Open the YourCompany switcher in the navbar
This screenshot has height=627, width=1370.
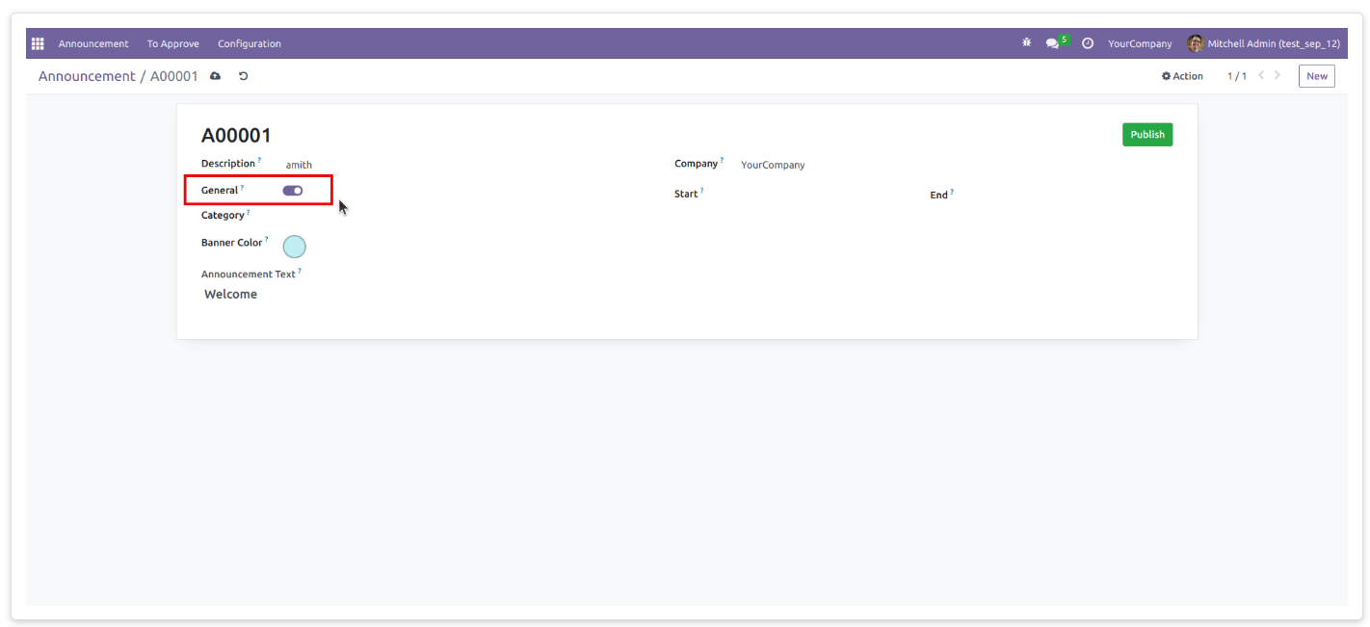pos(1140,43)
